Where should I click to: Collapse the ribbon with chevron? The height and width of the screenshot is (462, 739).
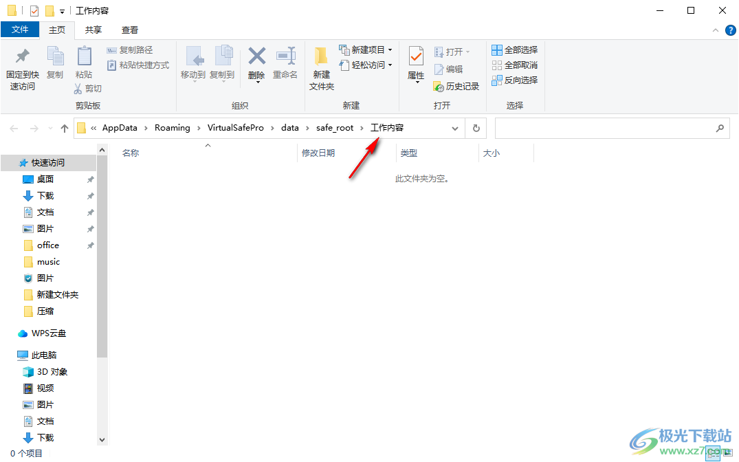716,30
